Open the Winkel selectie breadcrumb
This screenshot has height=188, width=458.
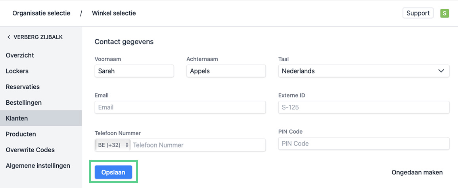tap(114, 13)
